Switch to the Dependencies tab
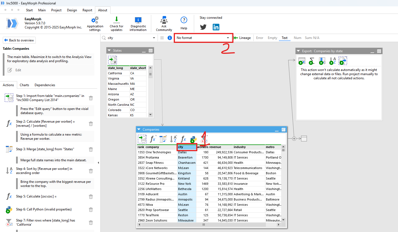This screenshot has height=232, width=398. 45,85
